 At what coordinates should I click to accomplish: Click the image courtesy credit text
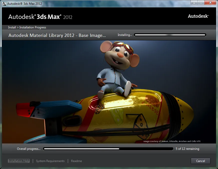(x=172, y=141)
